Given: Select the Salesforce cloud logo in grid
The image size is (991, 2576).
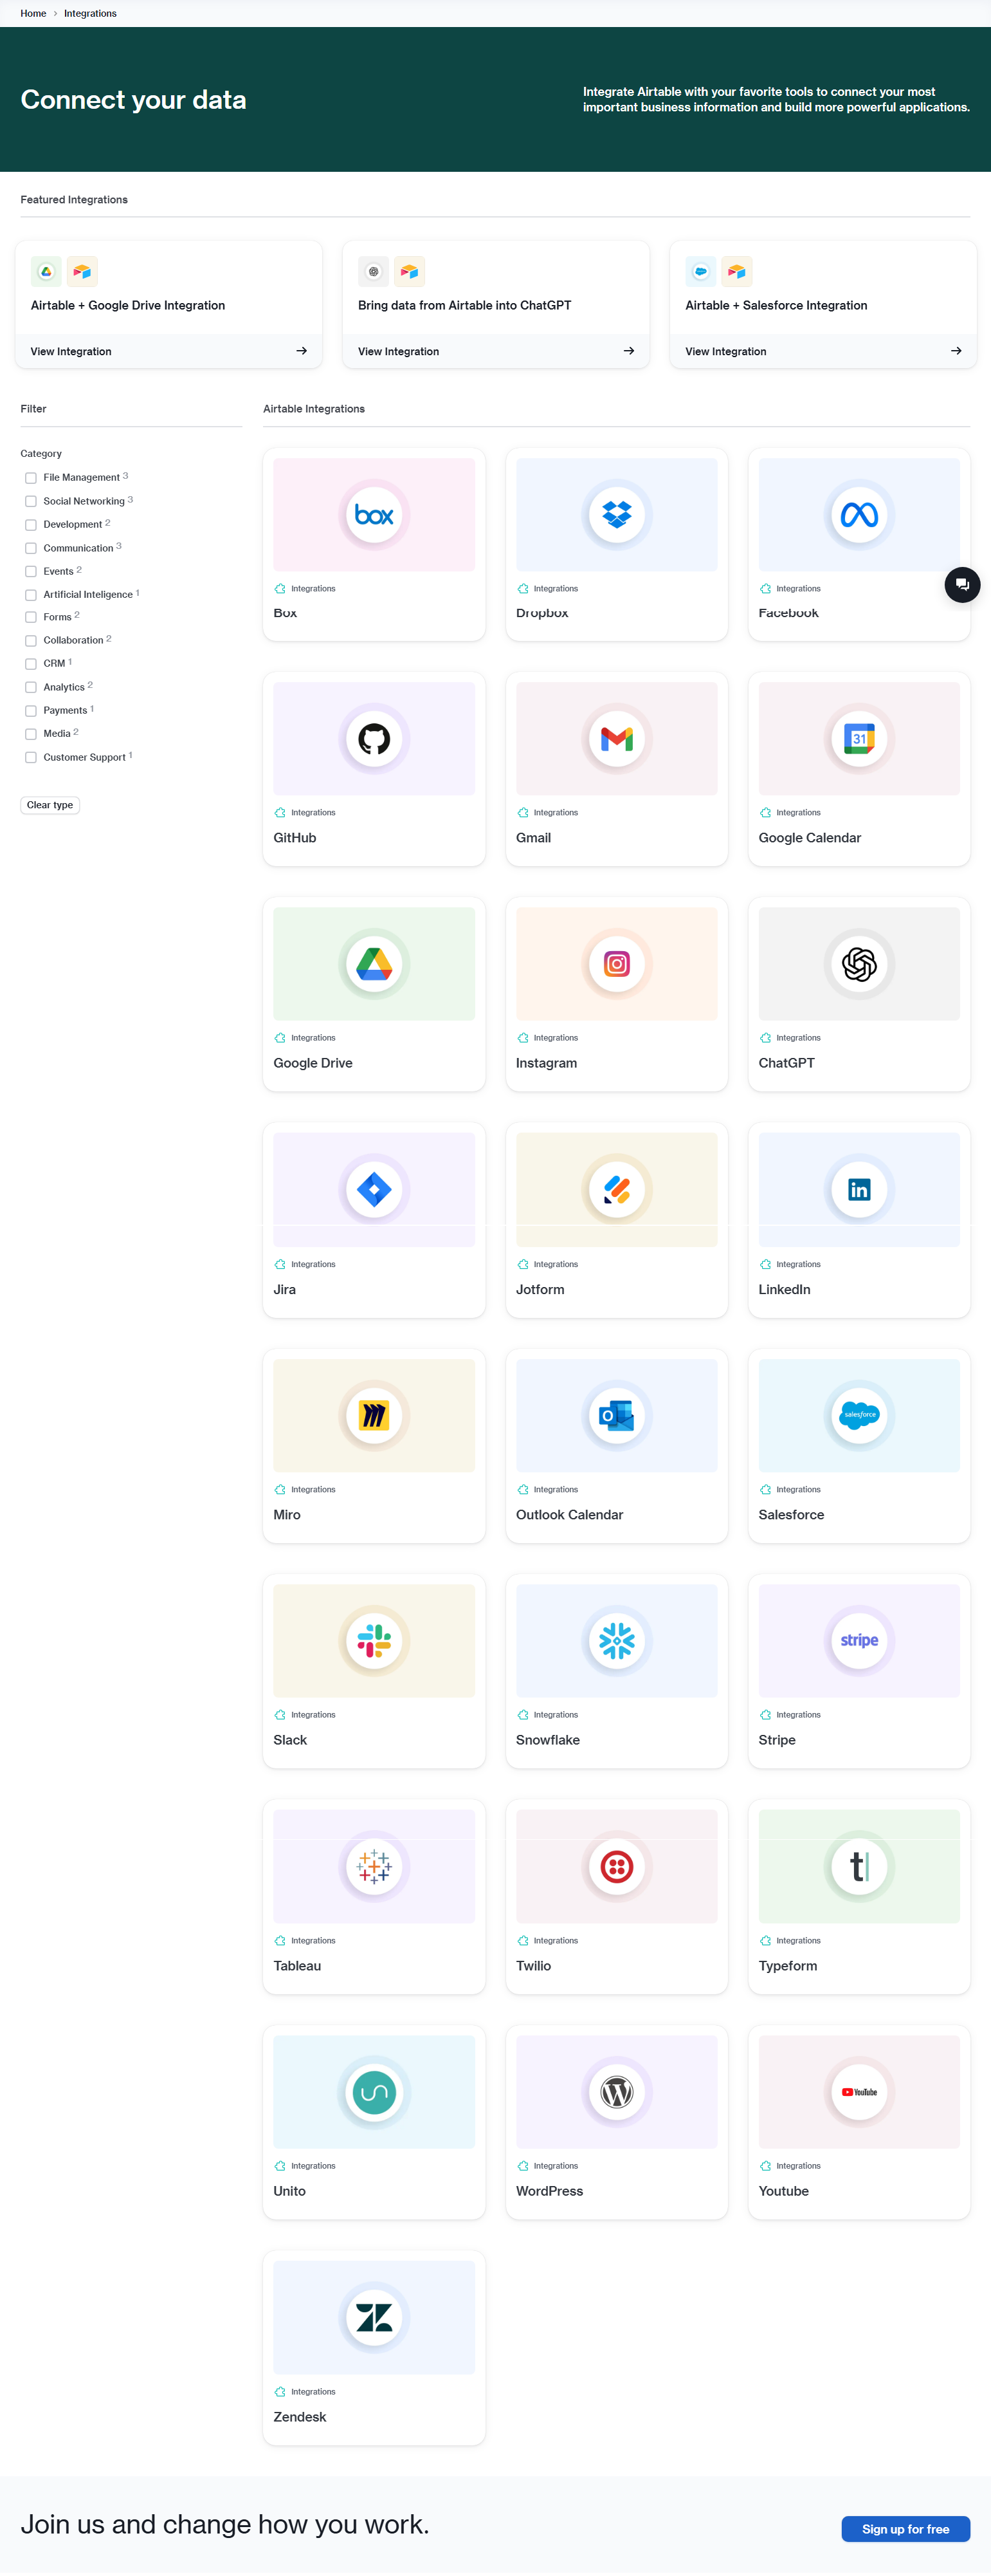Looking at the screenshot, I should coord(859,1415).
